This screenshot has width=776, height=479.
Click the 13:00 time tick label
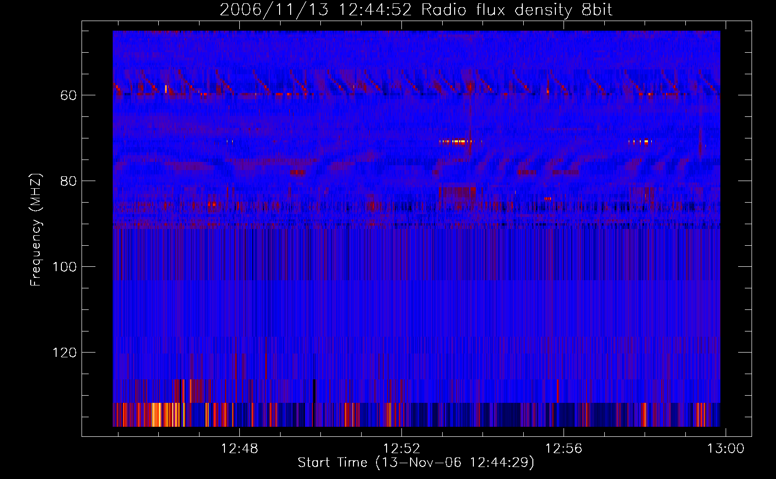point(726,448)
